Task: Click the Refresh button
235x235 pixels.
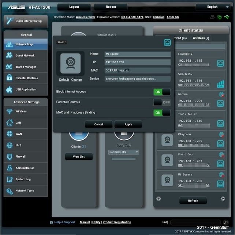Action: click(193, 201)
